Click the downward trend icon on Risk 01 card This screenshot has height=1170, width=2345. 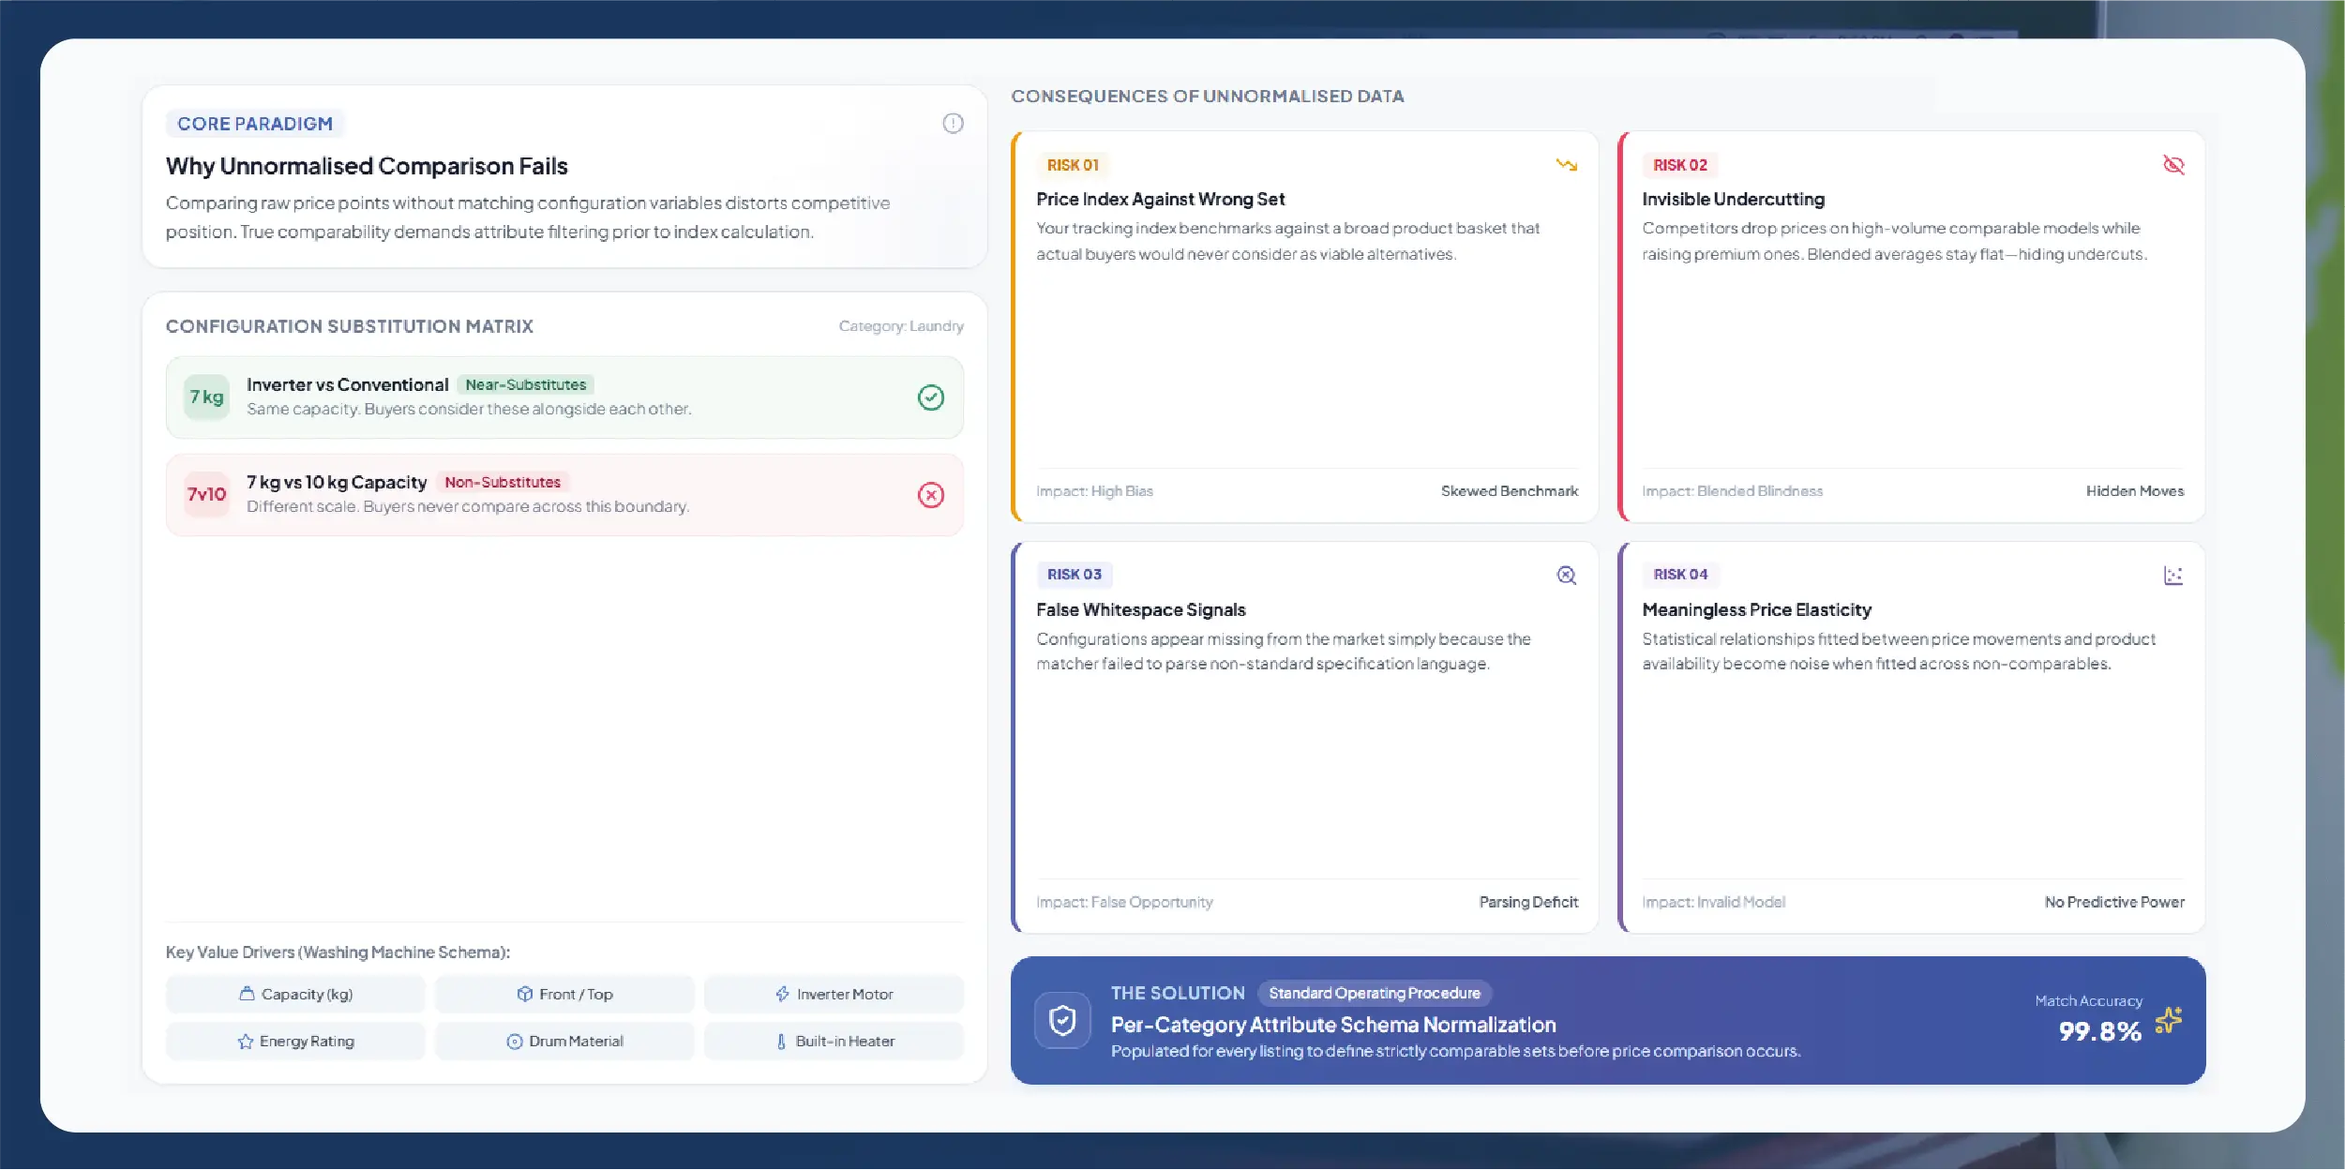pos(1566,165)
